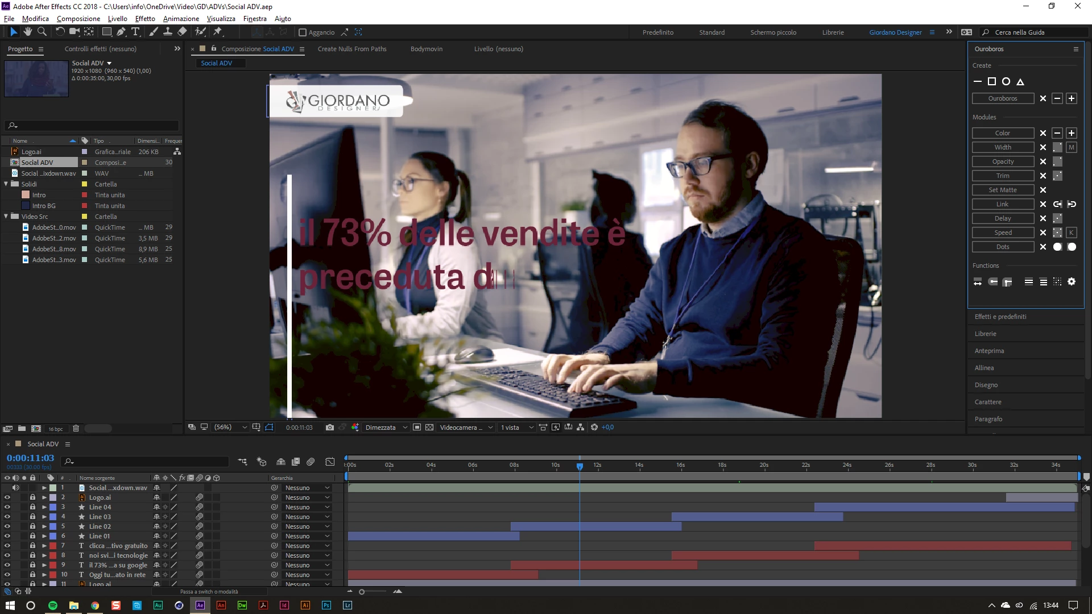Collapse the Video Src folder
The height and width of the screenshot is (614, 1092).
[x=6, y=217]
